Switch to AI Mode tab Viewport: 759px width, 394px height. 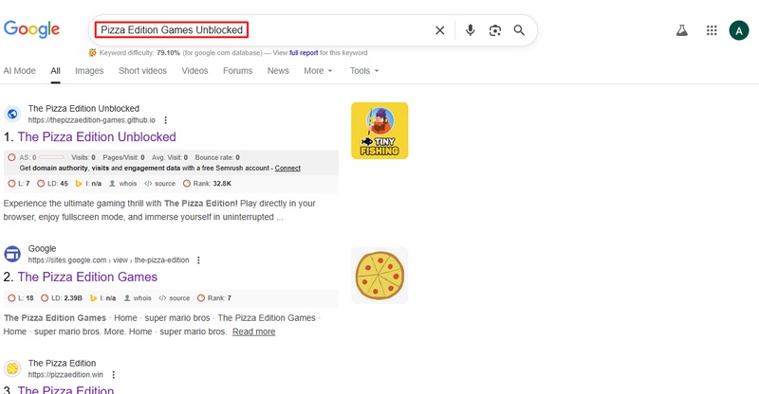click(x=19, y=71)
